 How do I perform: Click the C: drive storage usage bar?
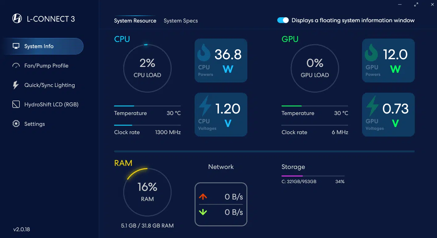coord(313,176)
